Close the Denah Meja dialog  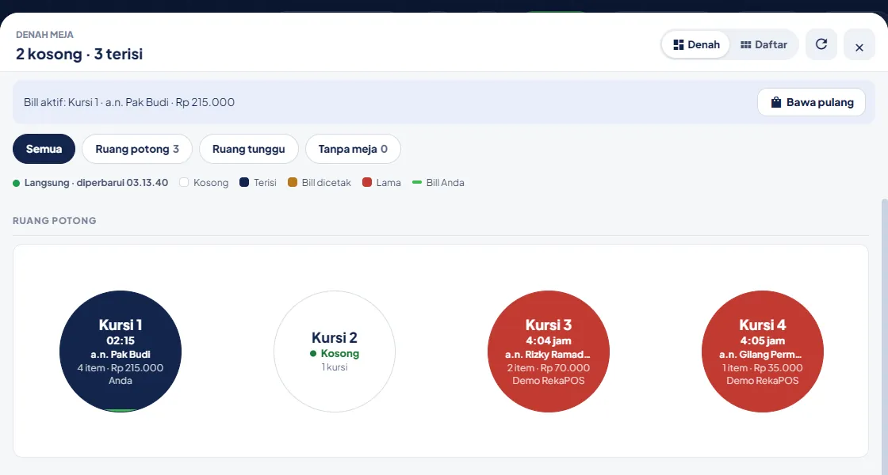click(859, 44)
